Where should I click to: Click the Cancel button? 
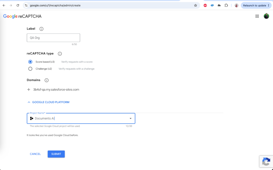click(x=35, y=154)
